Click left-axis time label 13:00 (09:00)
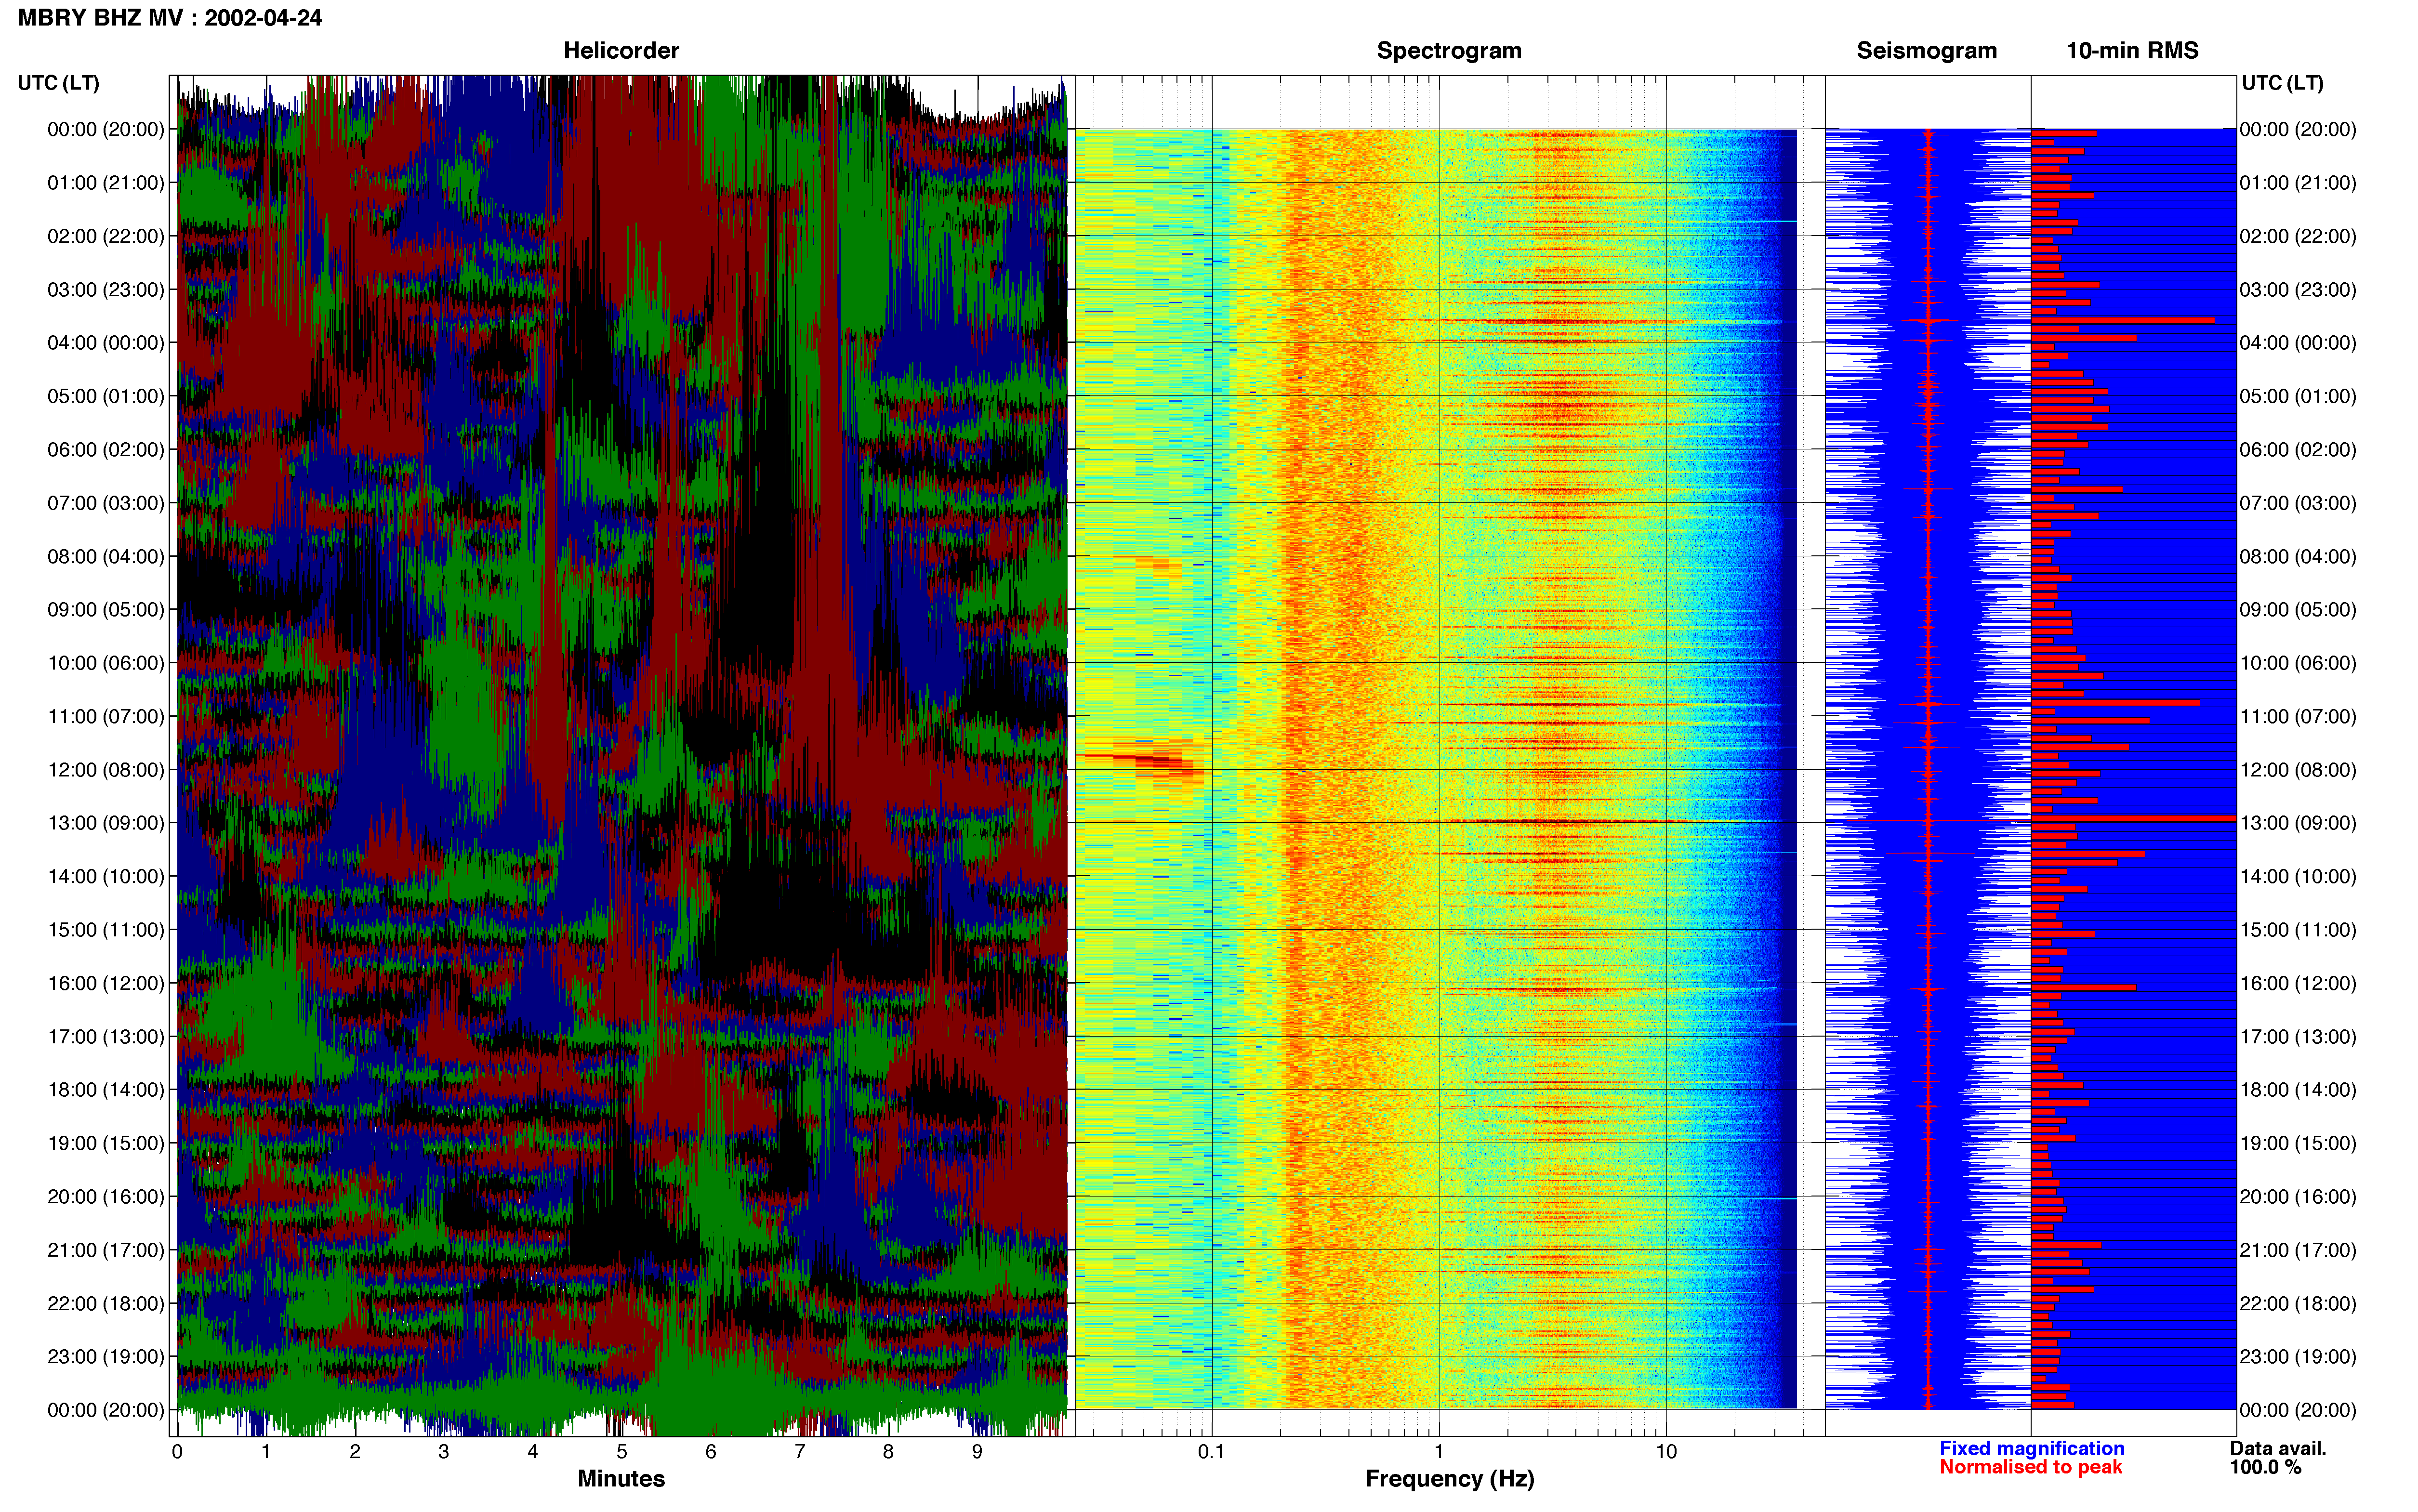2418x1512 pixels. point(106,823)
